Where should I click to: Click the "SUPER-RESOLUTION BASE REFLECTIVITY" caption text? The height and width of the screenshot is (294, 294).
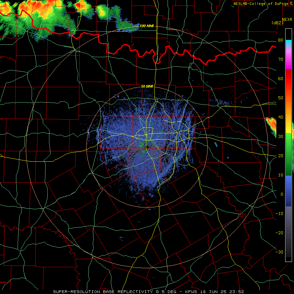tap(103, 292)
